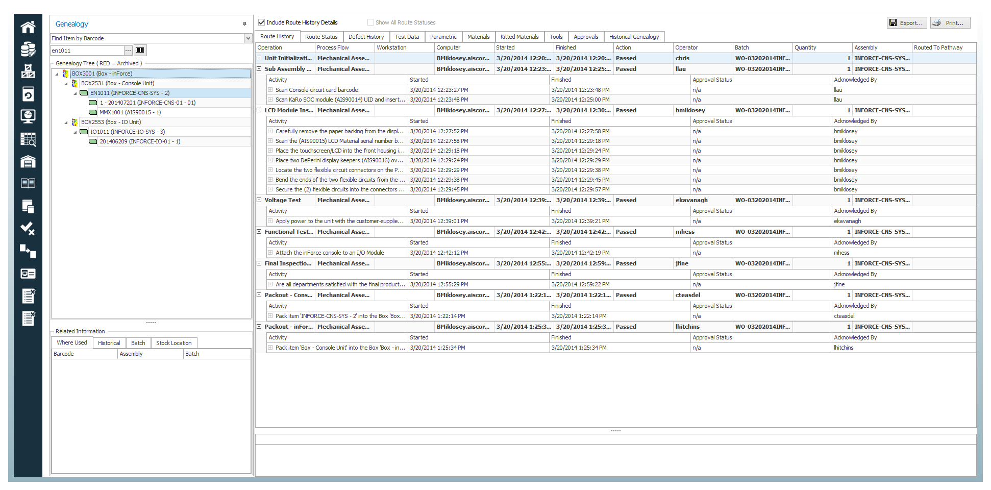Collapse the Voltage Test operation row

(259, 200)
